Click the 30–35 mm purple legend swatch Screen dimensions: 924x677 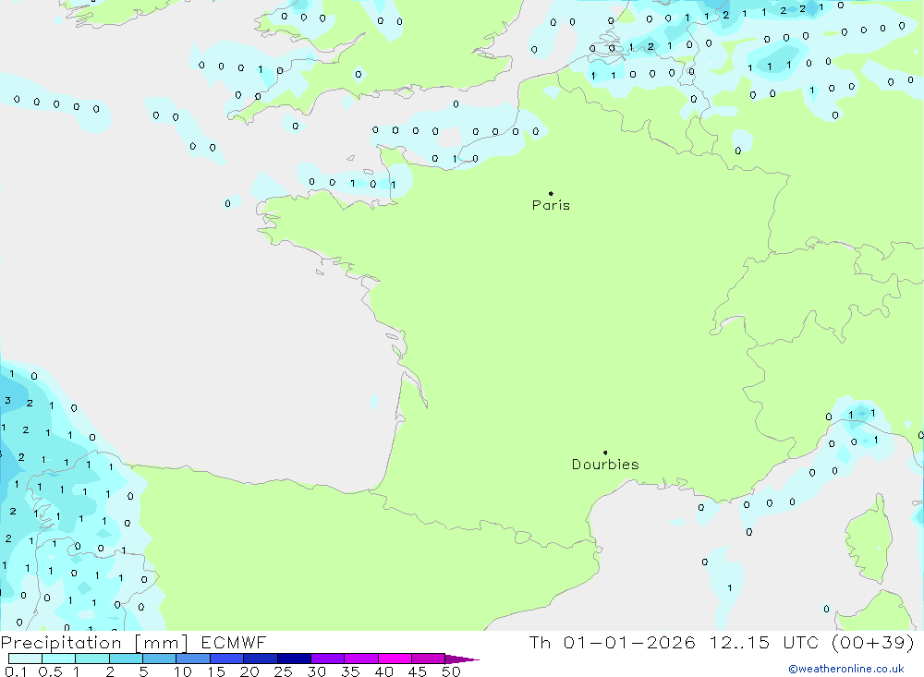coord(328,659)
